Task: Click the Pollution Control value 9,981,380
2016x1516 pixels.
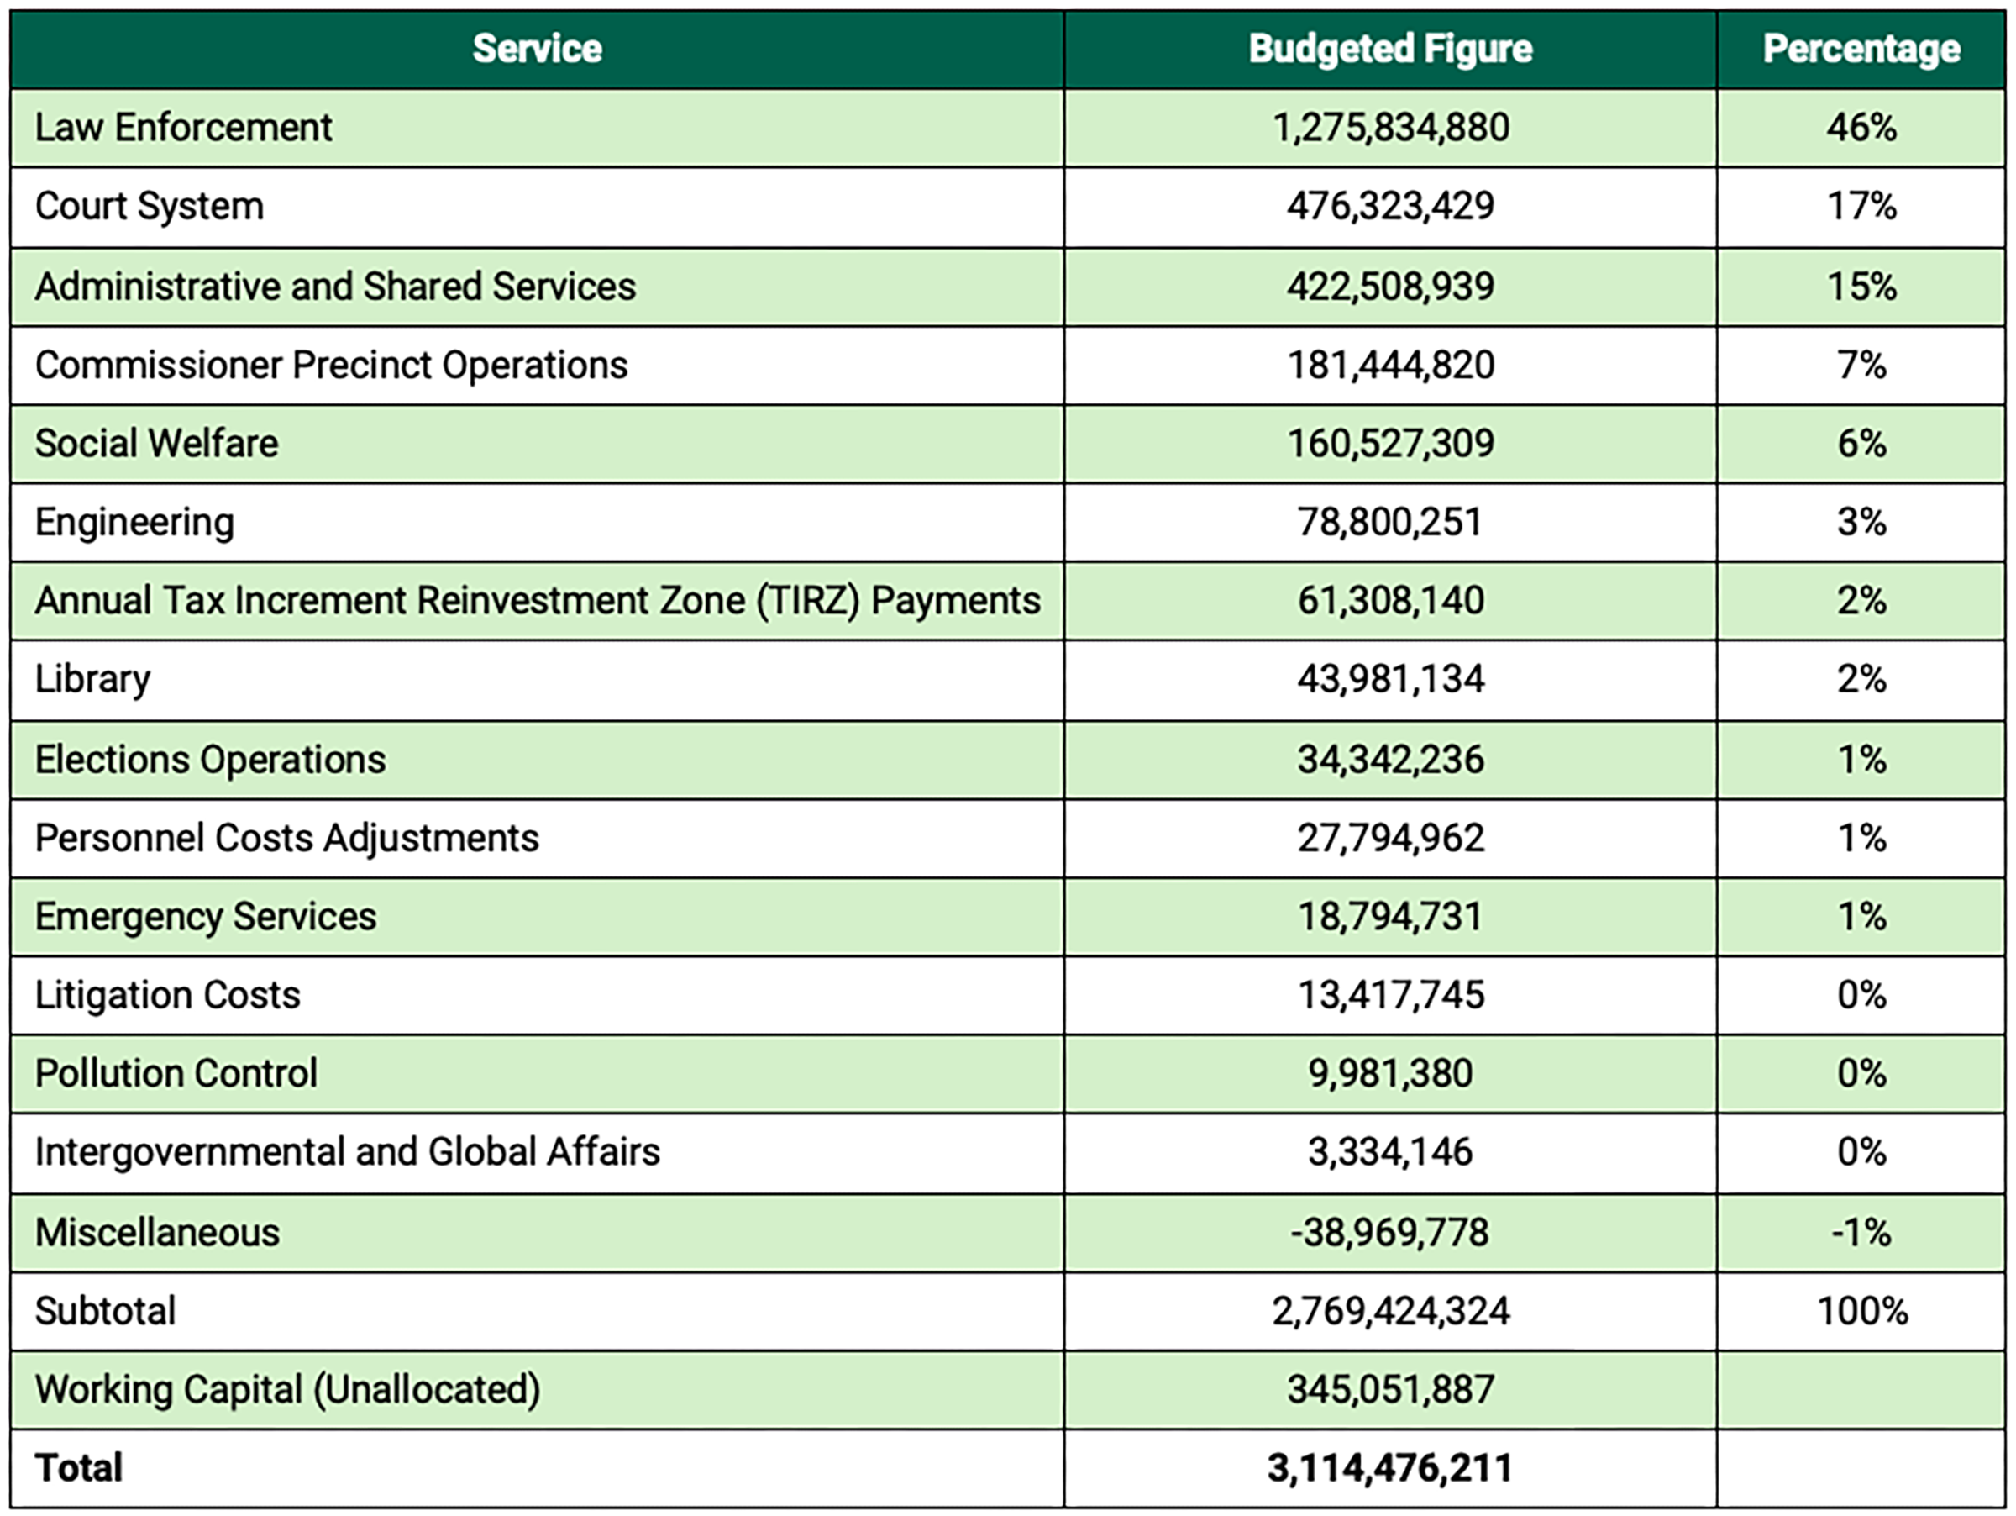Action: 1390,1074
